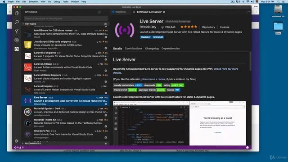Open the Debug view icon in the activity bar
Viewport: 288px width, 162px height.
click(17, 40)
